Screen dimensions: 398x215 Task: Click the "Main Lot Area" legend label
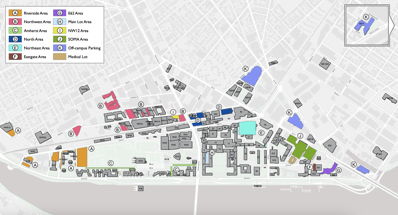coord(80,22)
